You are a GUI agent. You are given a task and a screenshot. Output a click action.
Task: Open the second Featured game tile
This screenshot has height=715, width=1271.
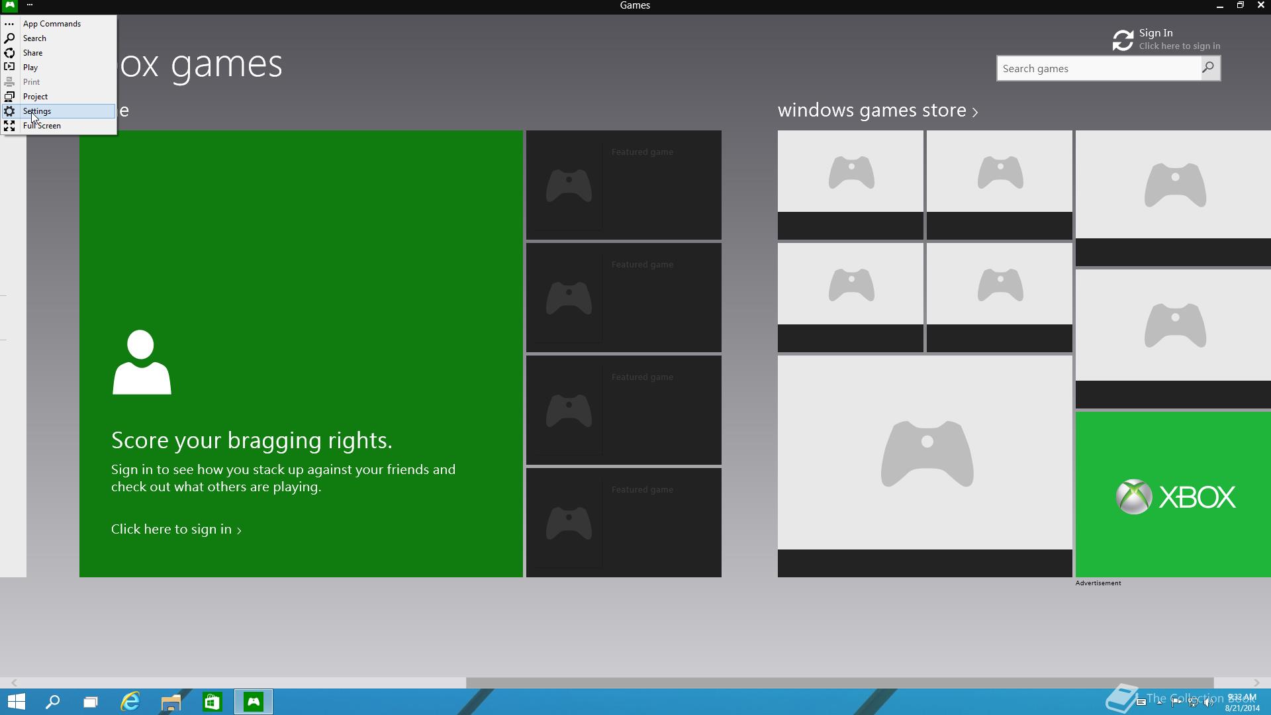[624, 297]
